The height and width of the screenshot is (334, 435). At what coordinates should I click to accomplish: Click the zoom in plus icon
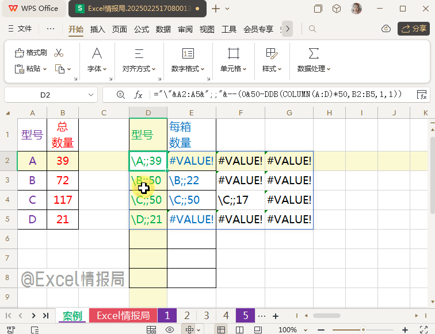[405, 329]
